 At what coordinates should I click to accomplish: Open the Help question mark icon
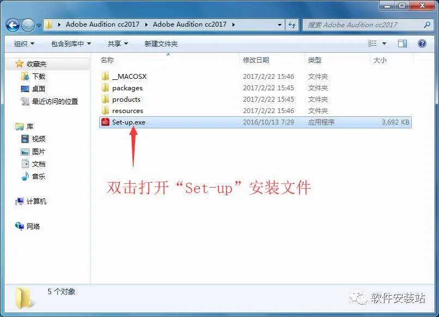tap(422, 43)
